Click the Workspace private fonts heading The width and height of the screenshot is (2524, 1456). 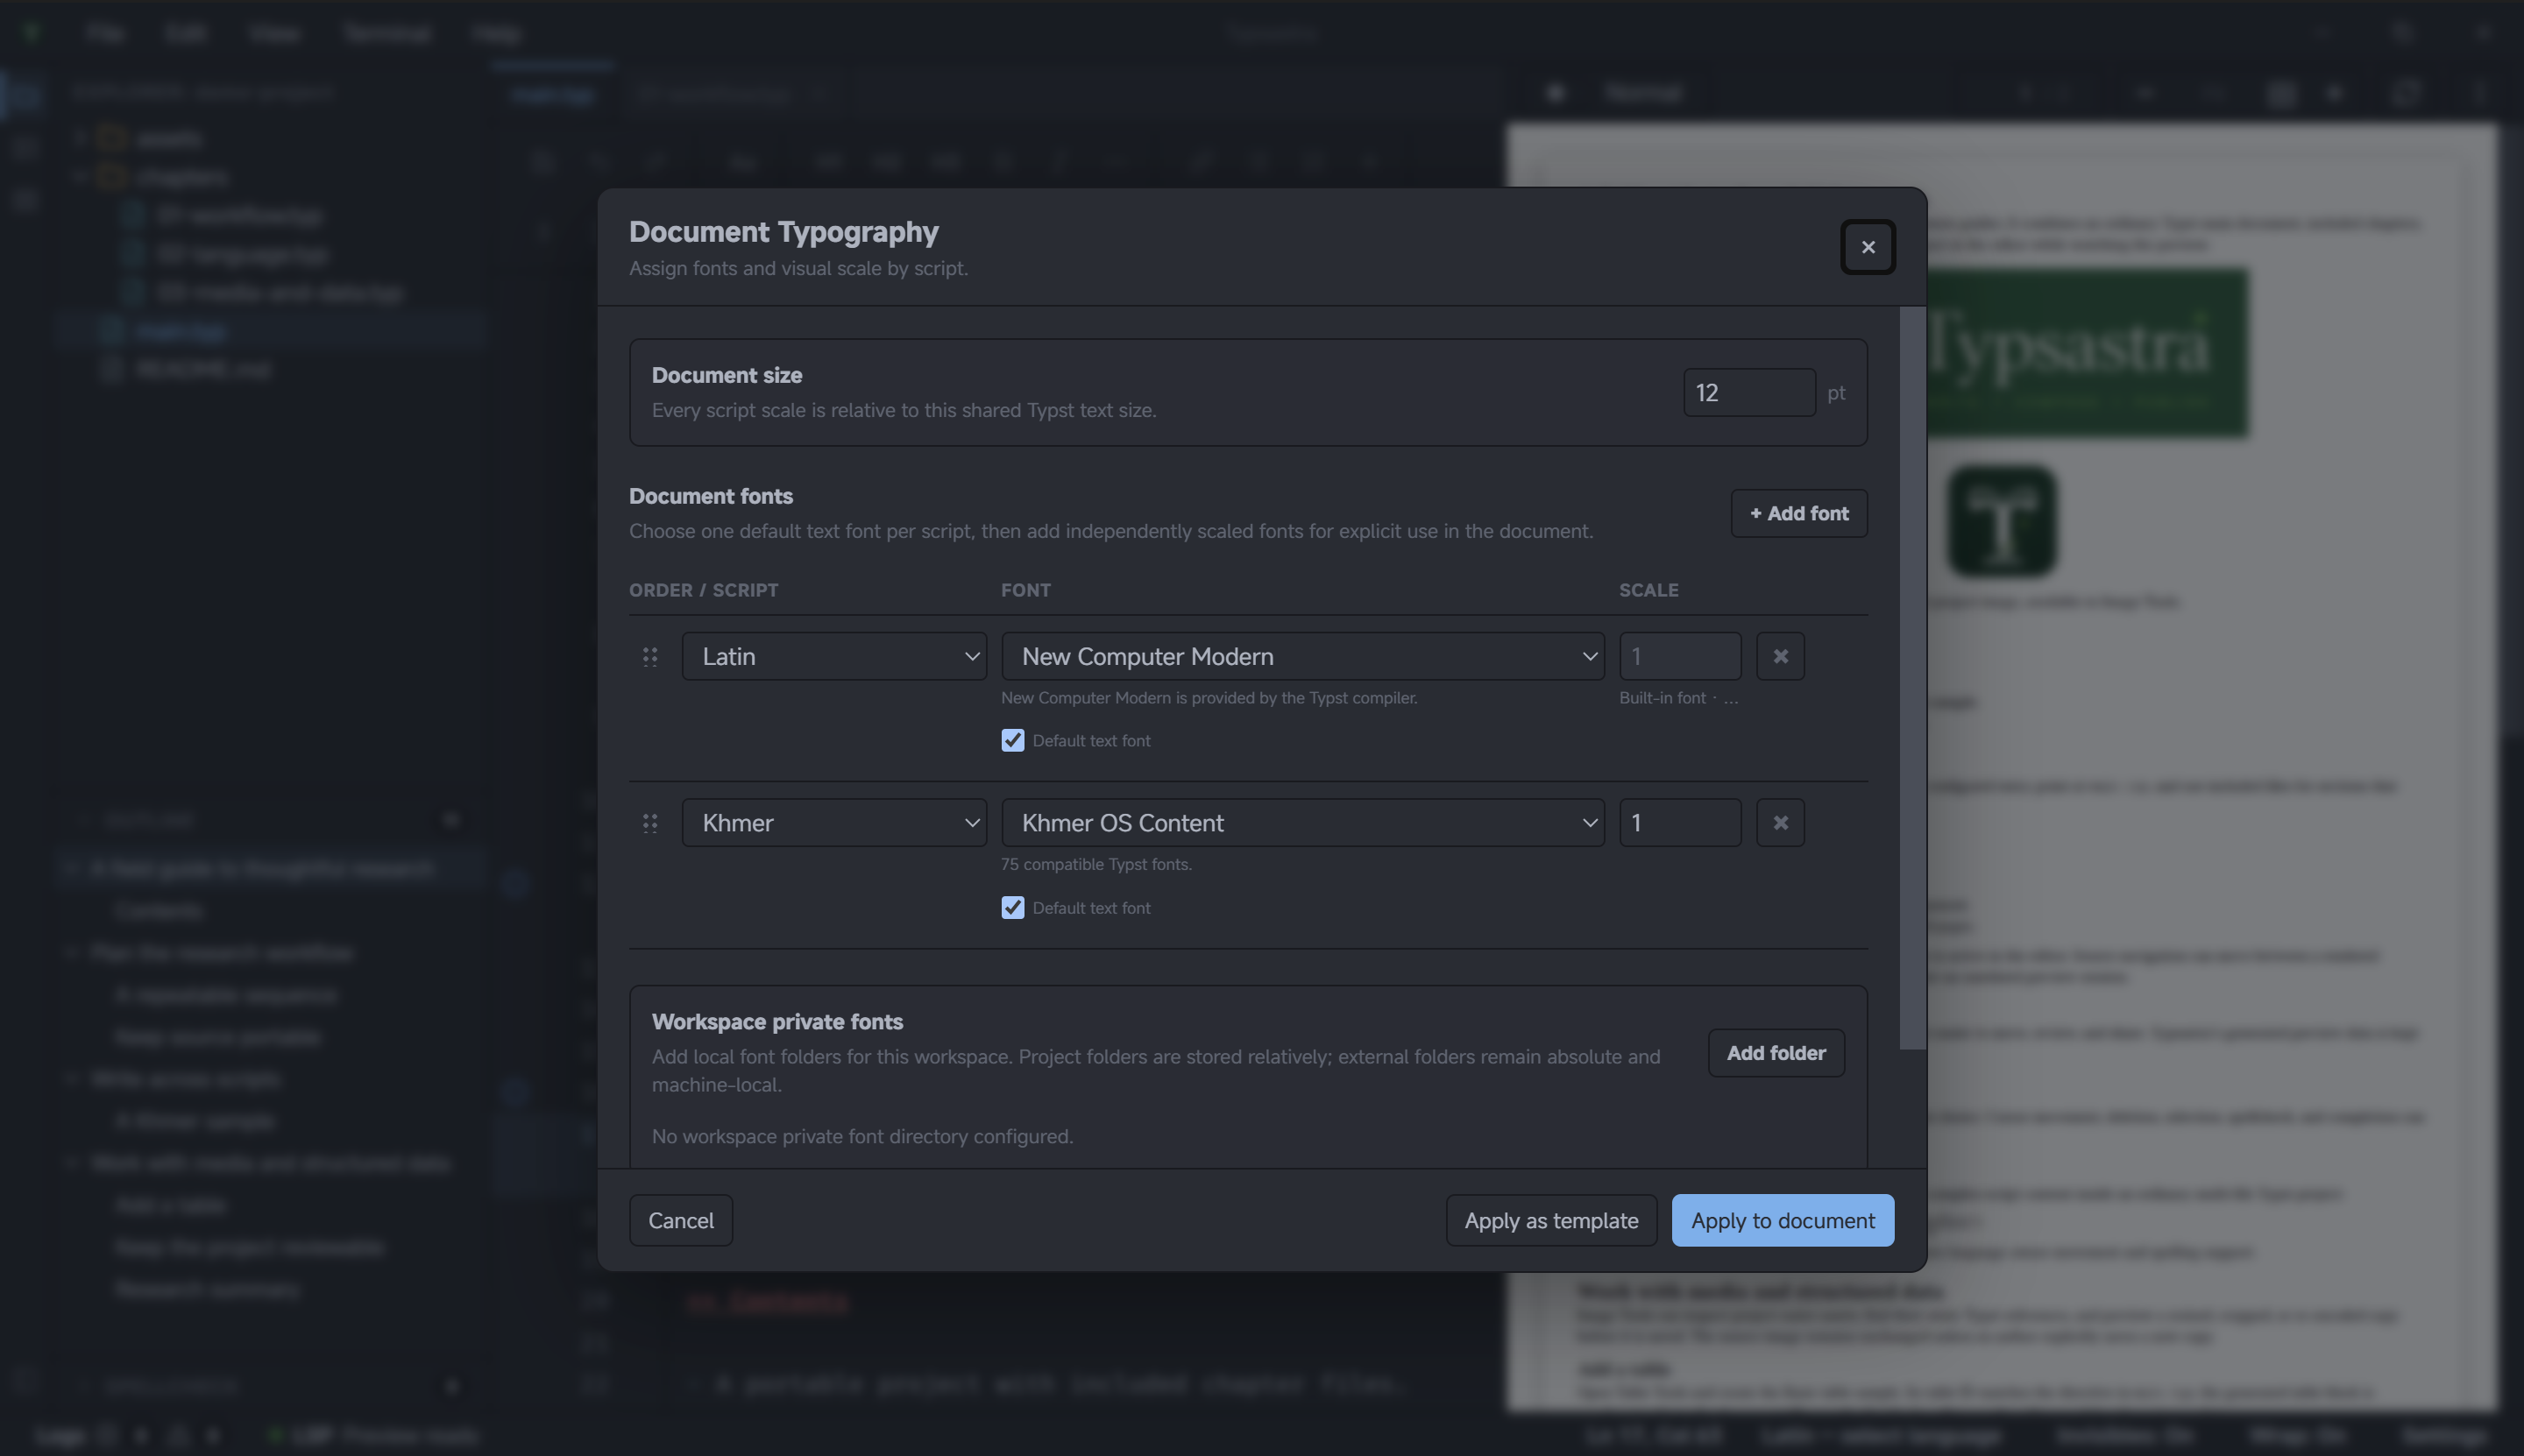[777, 1021]
